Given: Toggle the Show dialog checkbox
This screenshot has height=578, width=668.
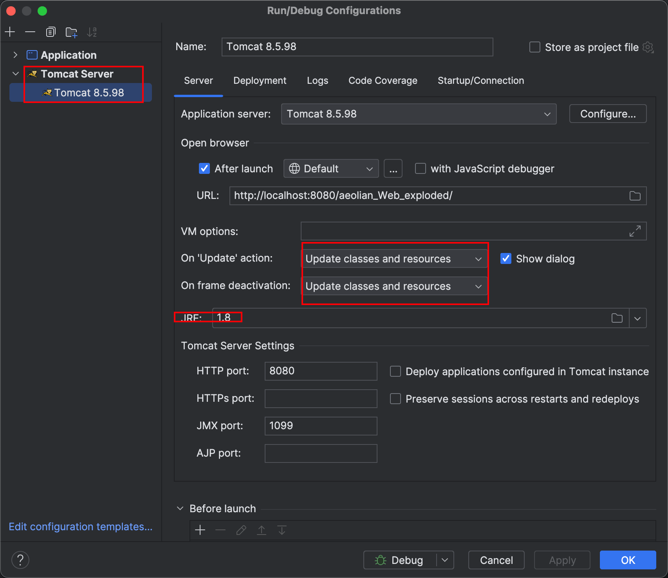Looking at the screenshot, I should (506, 258).
